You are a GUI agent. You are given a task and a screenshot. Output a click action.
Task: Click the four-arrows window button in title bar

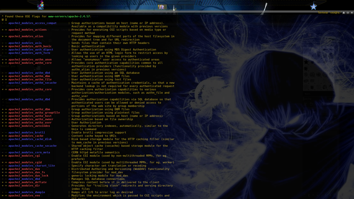348,12
